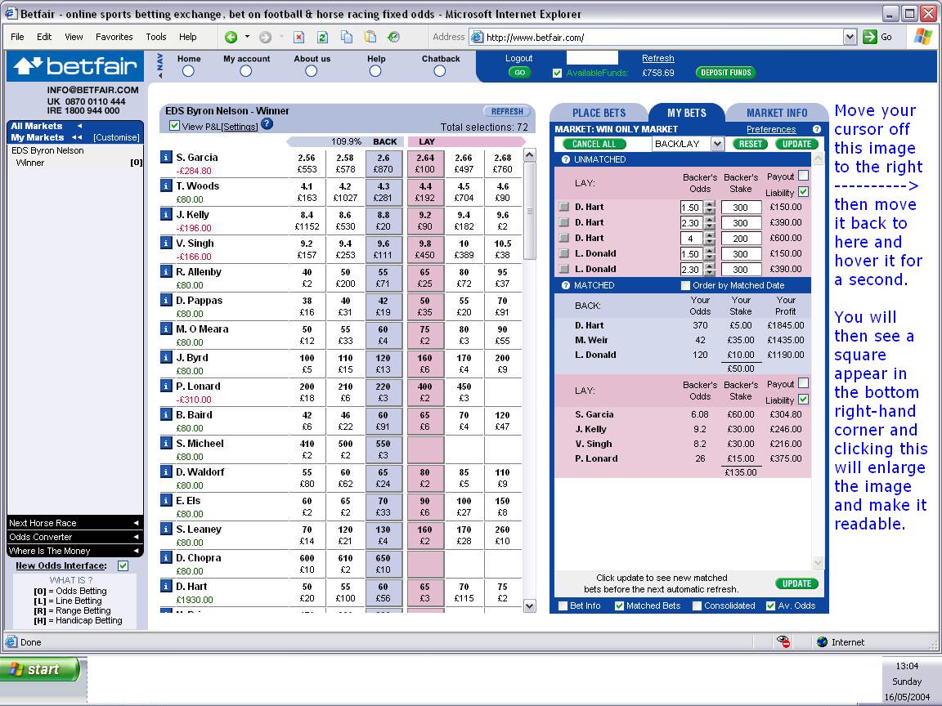This screenshot has height=706, width=942.
Task: Switch to the PLACE BETS tab
Action: 599,113
